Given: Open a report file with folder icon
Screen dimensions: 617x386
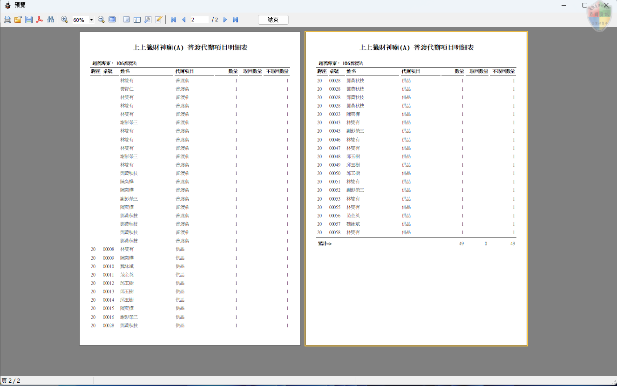Looking at the screenshot, I should 18,20.
